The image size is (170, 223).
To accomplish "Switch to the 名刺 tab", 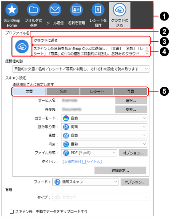I will click(63, 91).
